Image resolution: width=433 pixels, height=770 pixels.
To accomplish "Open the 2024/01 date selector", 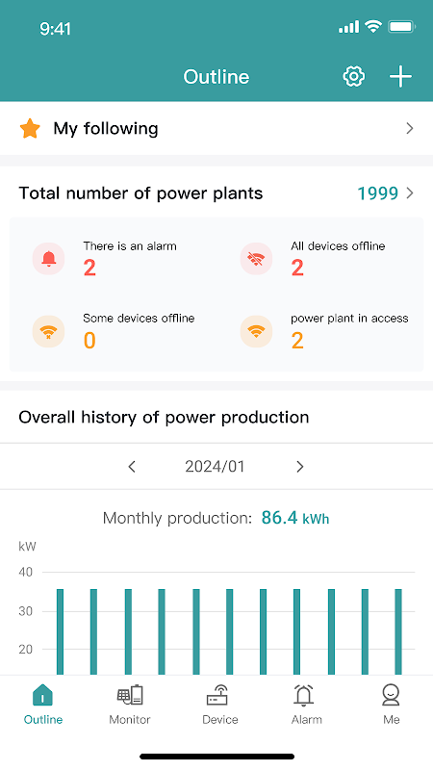I will (x=215, y=467).
